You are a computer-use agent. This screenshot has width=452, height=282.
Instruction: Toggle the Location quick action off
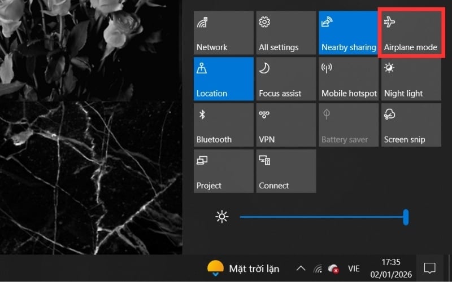(x=223, y=80)
